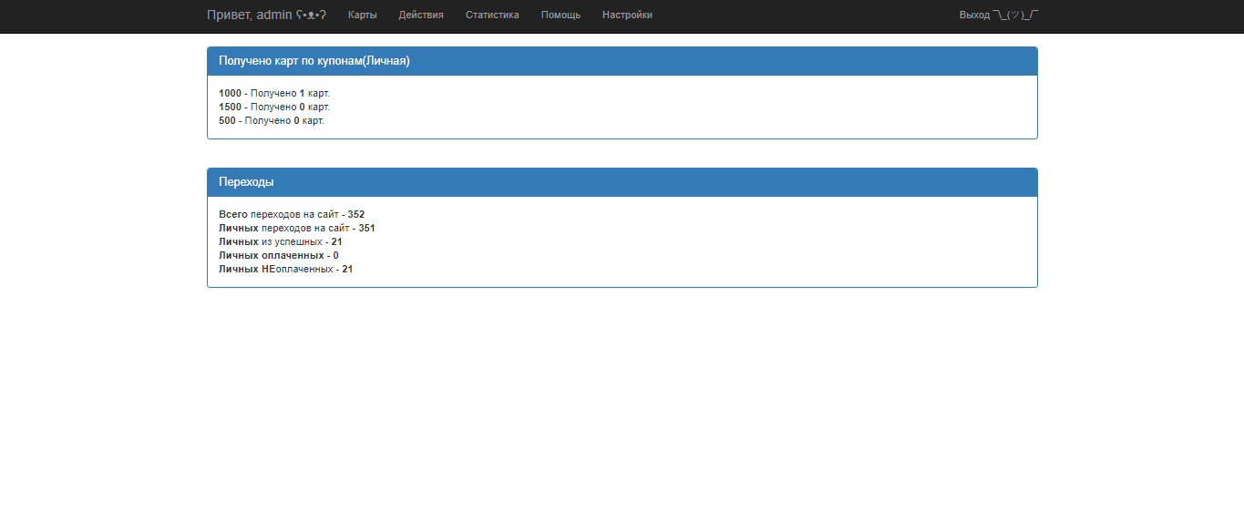
Task: Click the 'Переходы' panel header
Action: tap(246, 182)
